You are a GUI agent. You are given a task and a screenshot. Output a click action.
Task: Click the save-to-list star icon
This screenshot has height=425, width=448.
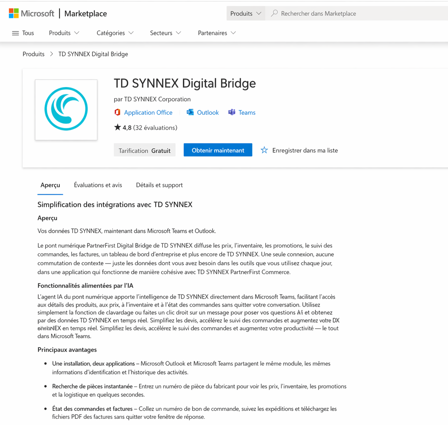coord(264,150)
